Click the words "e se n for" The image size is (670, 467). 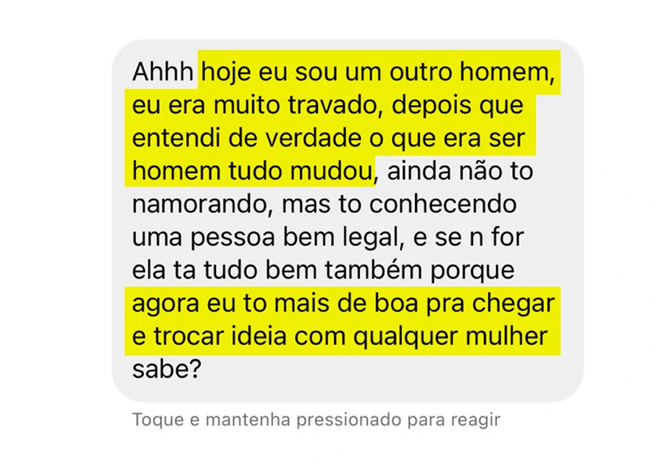469,237
